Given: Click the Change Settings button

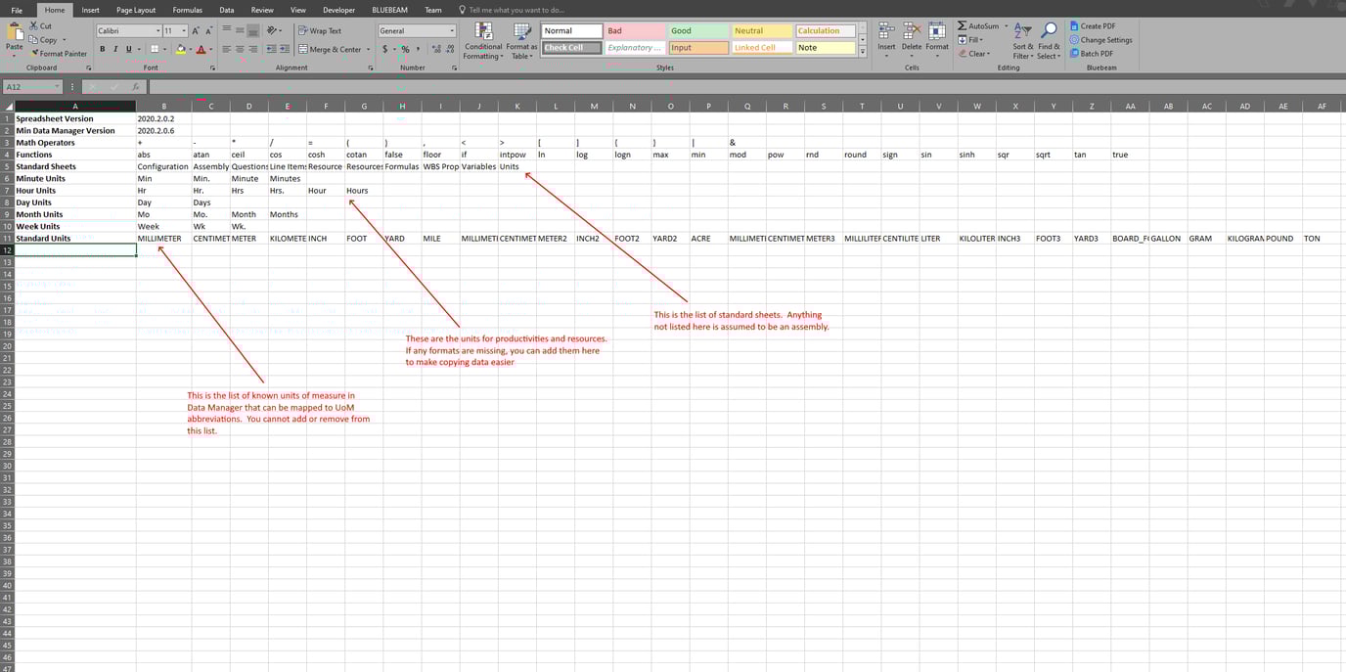Looking at the screenshot, I should [1101, 39].
